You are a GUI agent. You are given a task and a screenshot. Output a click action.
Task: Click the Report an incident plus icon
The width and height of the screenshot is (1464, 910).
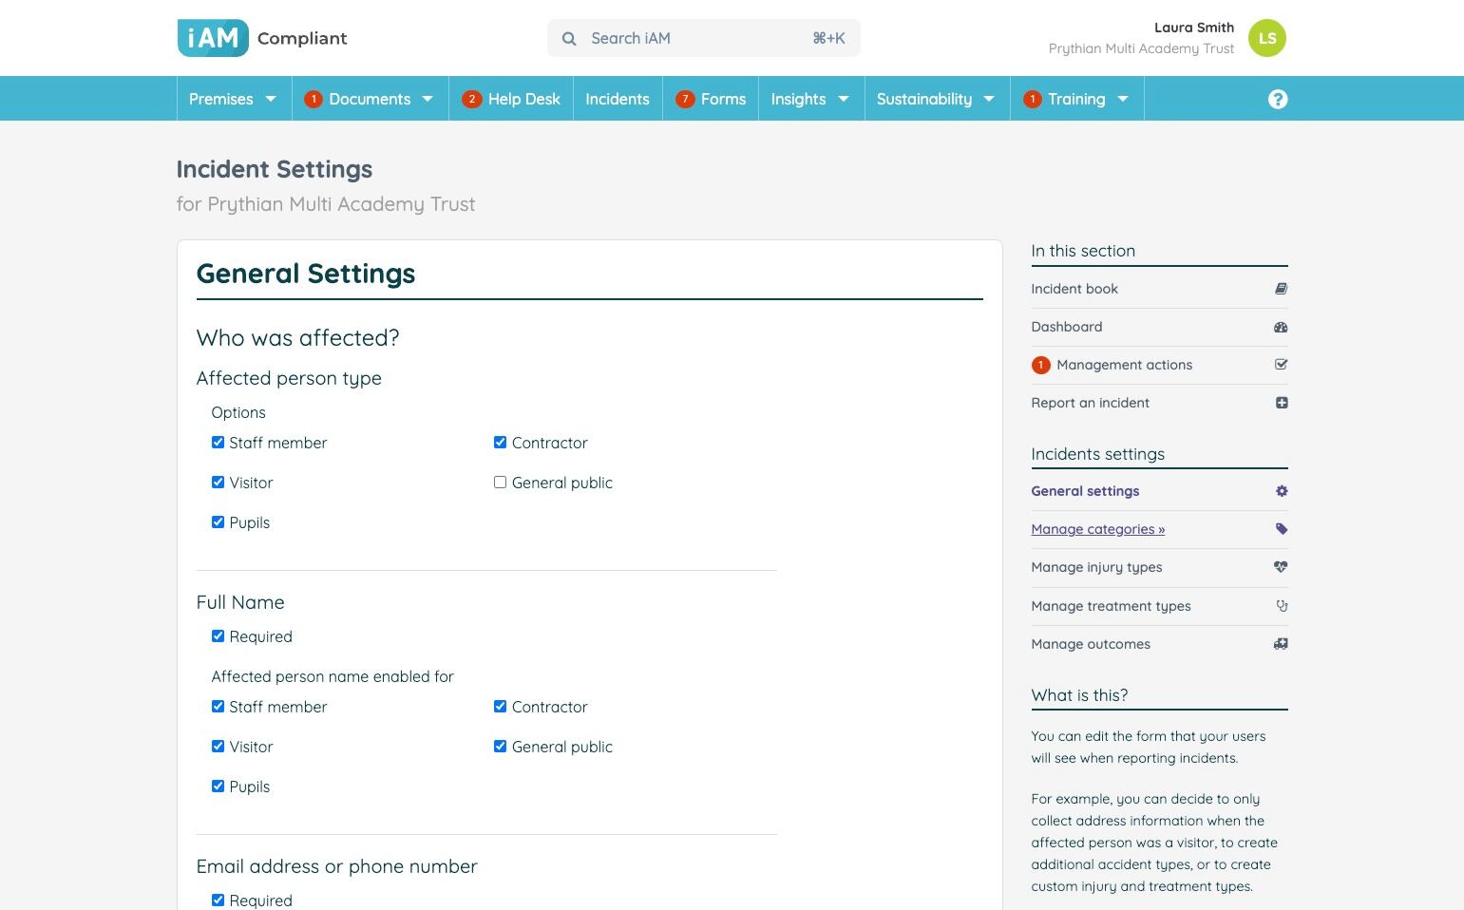click(x=1281, y=403)
